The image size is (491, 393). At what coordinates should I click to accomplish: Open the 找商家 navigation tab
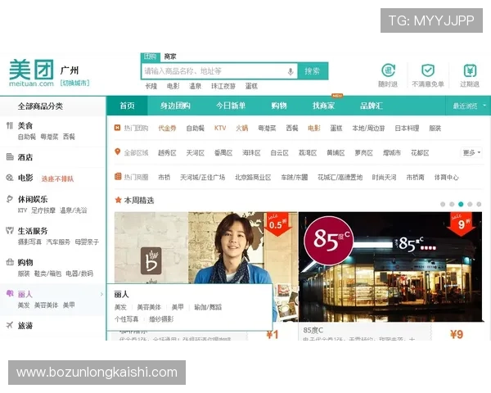click(323, 106)
